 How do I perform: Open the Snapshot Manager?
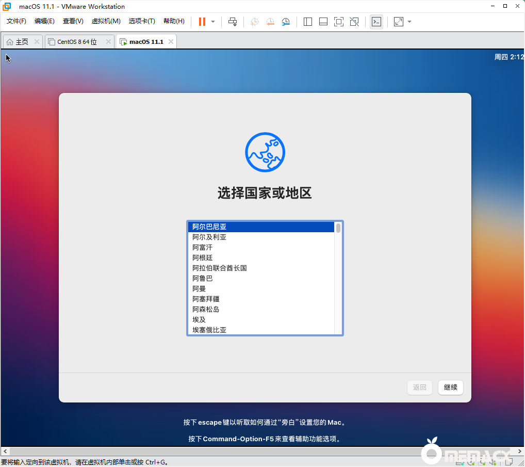[x=287, y=21]
